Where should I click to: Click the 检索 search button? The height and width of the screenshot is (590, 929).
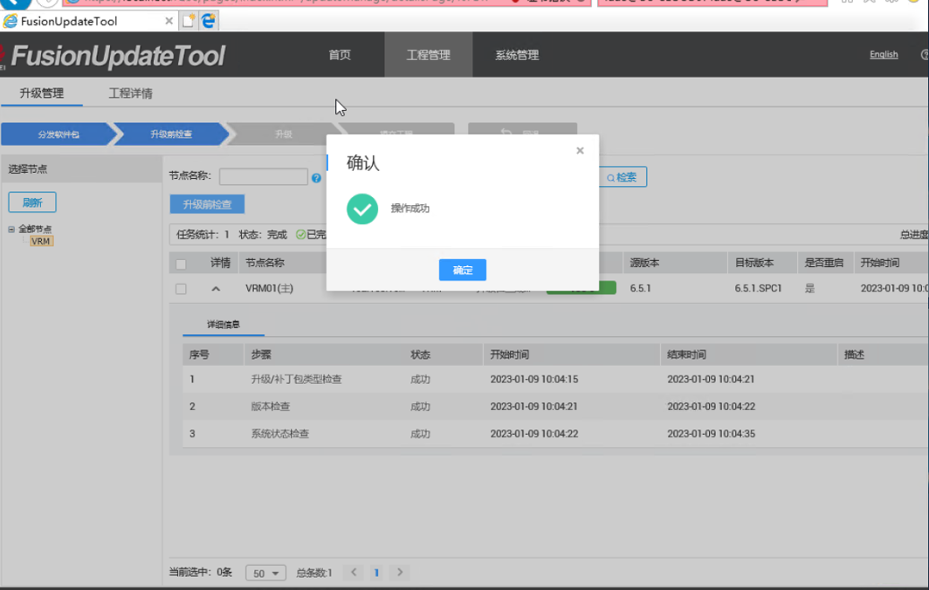[x=622, y=177]
